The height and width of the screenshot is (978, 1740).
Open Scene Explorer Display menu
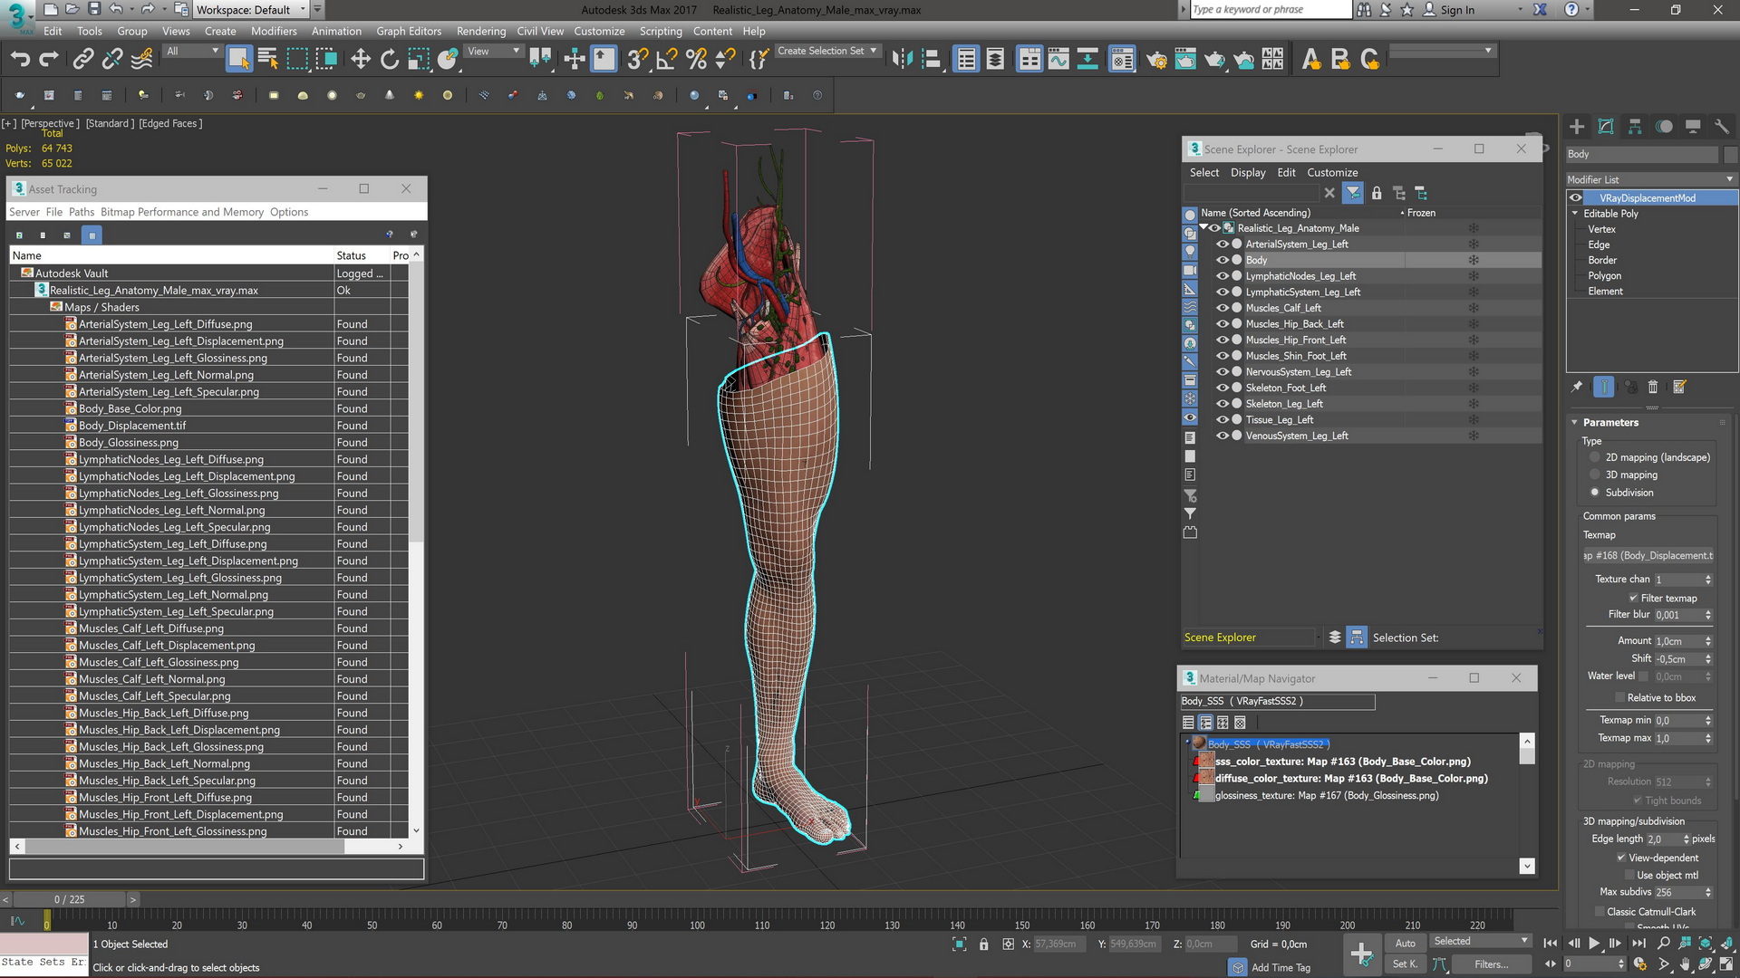click(1248, 173)
